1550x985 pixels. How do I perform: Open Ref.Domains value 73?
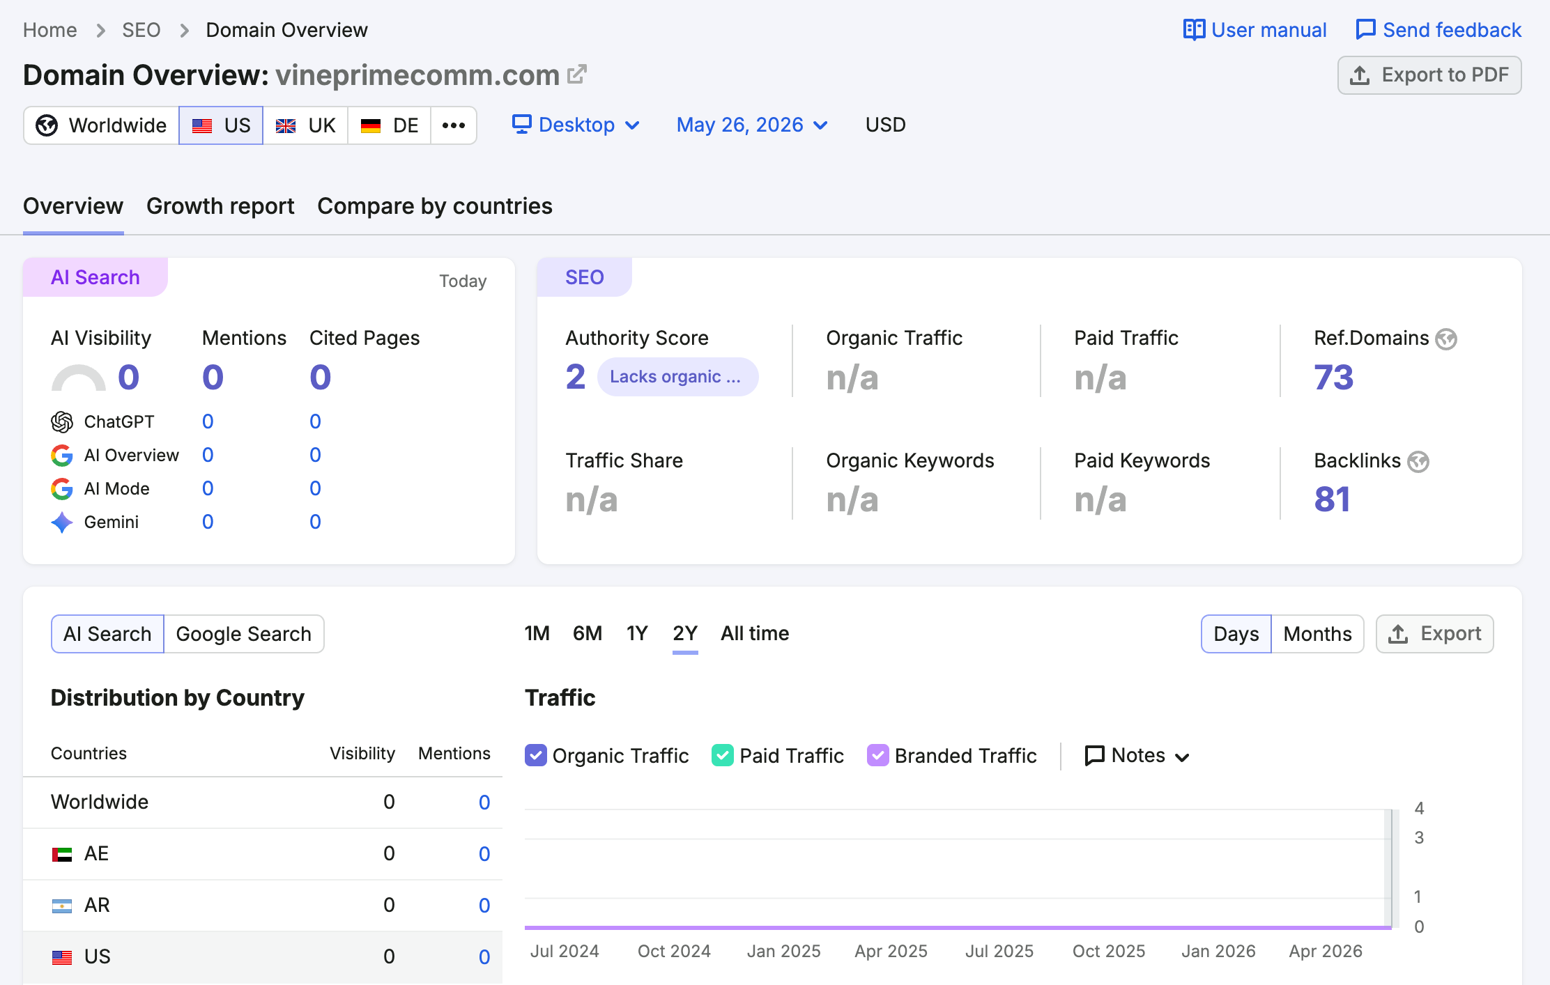coord(1334,378)
